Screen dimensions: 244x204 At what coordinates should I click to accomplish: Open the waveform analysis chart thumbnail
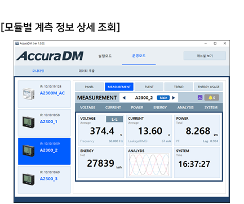pos(149,165)
